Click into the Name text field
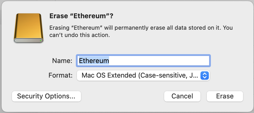The image size is (254, 113). (x=143, y=61)
